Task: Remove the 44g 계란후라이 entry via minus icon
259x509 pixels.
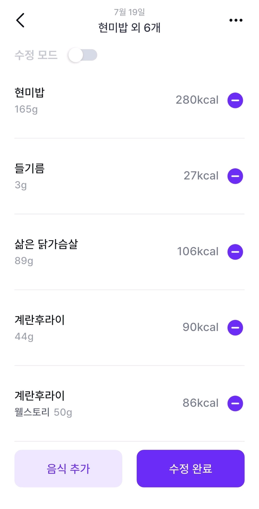Action: [x=235, y=328]
